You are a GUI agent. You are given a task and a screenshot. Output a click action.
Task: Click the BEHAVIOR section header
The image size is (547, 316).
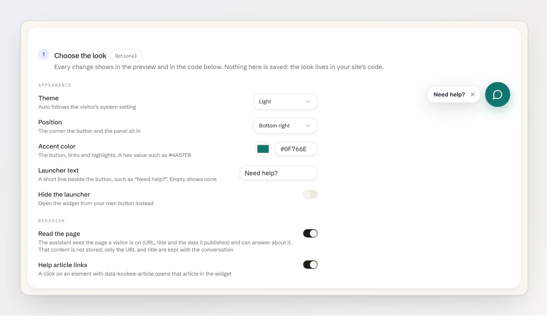[51, 221]
